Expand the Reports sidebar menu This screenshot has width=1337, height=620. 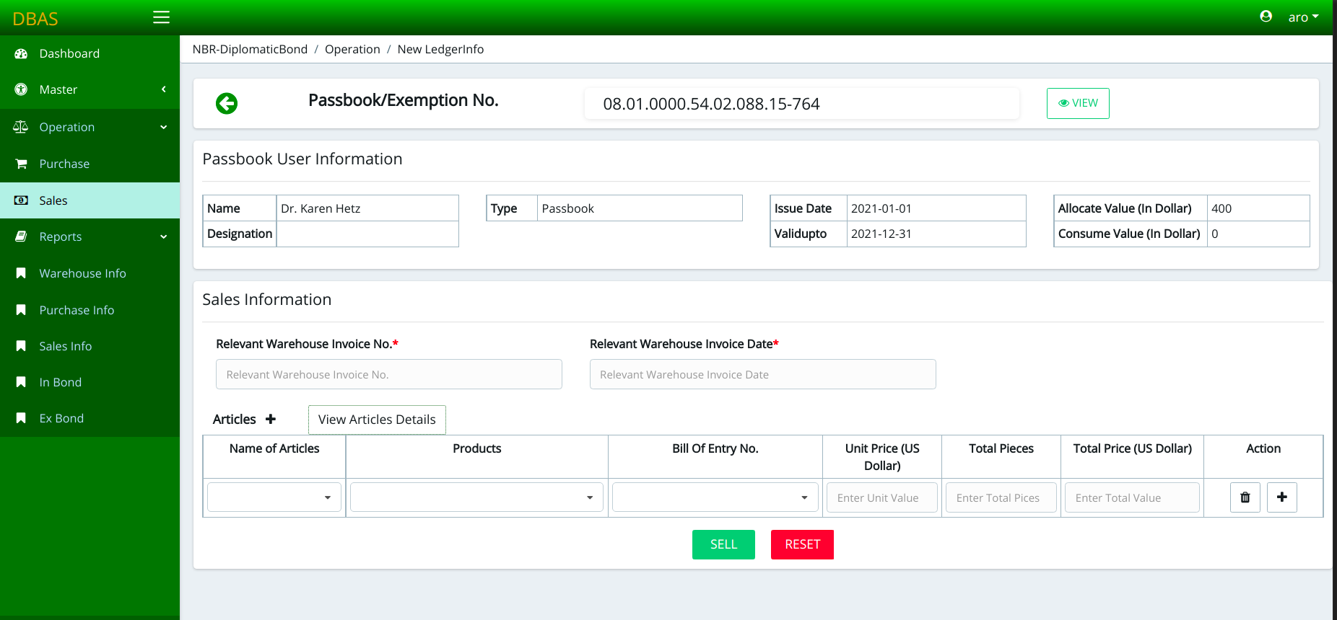[x=90, y=236]
